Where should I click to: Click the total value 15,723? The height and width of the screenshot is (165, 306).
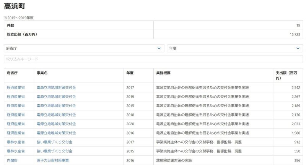pyautogui.click(x=295, y=34)
